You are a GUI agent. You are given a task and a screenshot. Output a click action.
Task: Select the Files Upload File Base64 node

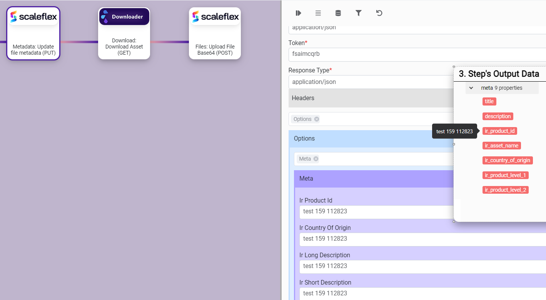[x=215, y=34]
